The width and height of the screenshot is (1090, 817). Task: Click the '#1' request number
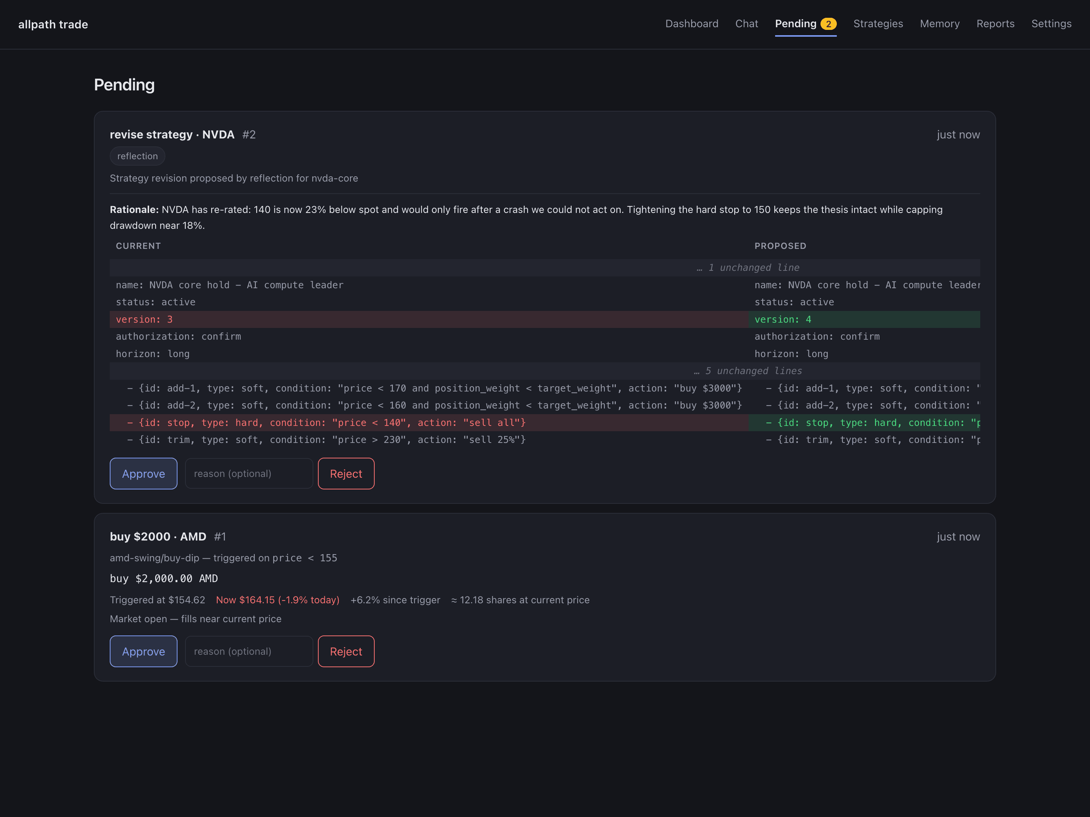(220, 536)
